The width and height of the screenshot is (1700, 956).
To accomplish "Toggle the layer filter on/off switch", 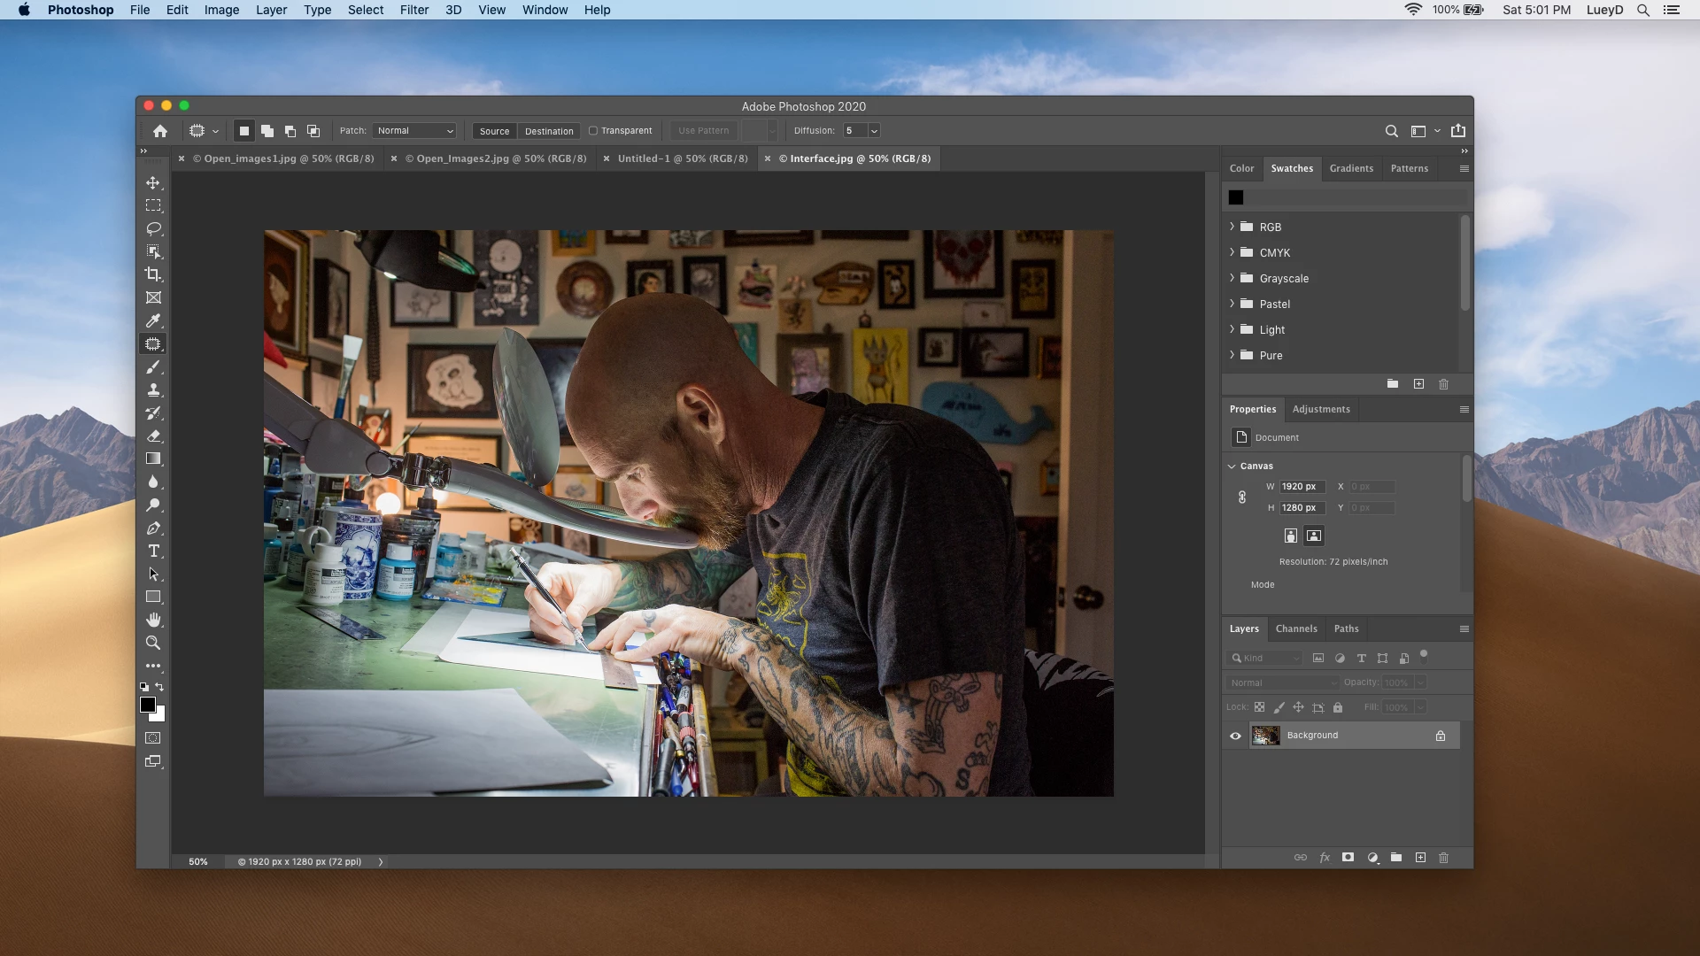I will coord(1424,656).
